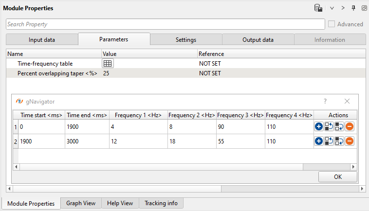Select Frequency 3 cell showing 55

pos(240,141)
